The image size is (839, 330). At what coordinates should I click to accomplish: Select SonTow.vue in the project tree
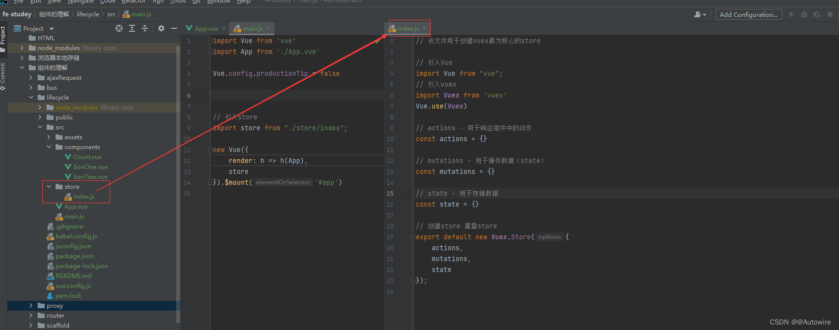point(90,177)
